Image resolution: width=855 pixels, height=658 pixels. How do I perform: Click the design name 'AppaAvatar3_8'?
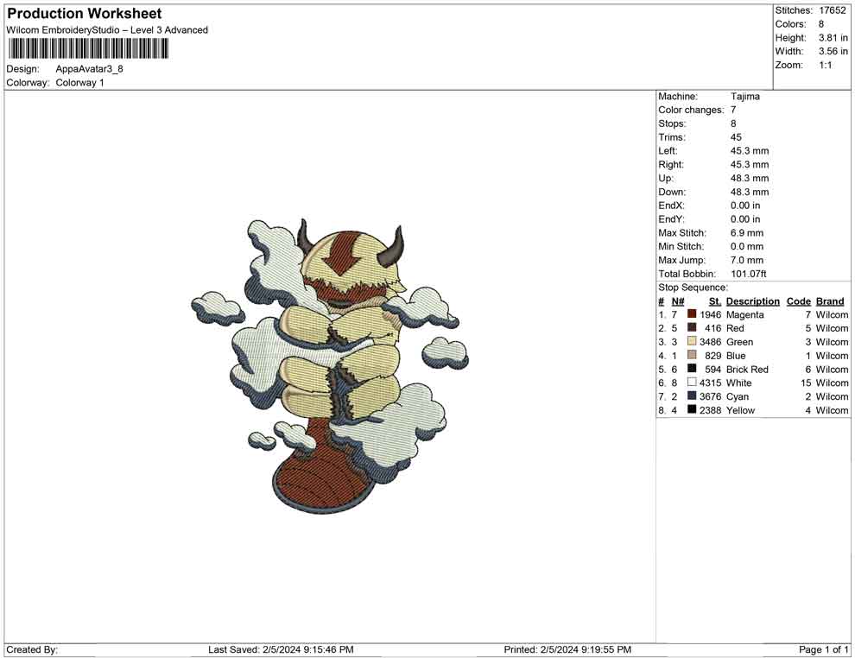click(x=90, y=69)
